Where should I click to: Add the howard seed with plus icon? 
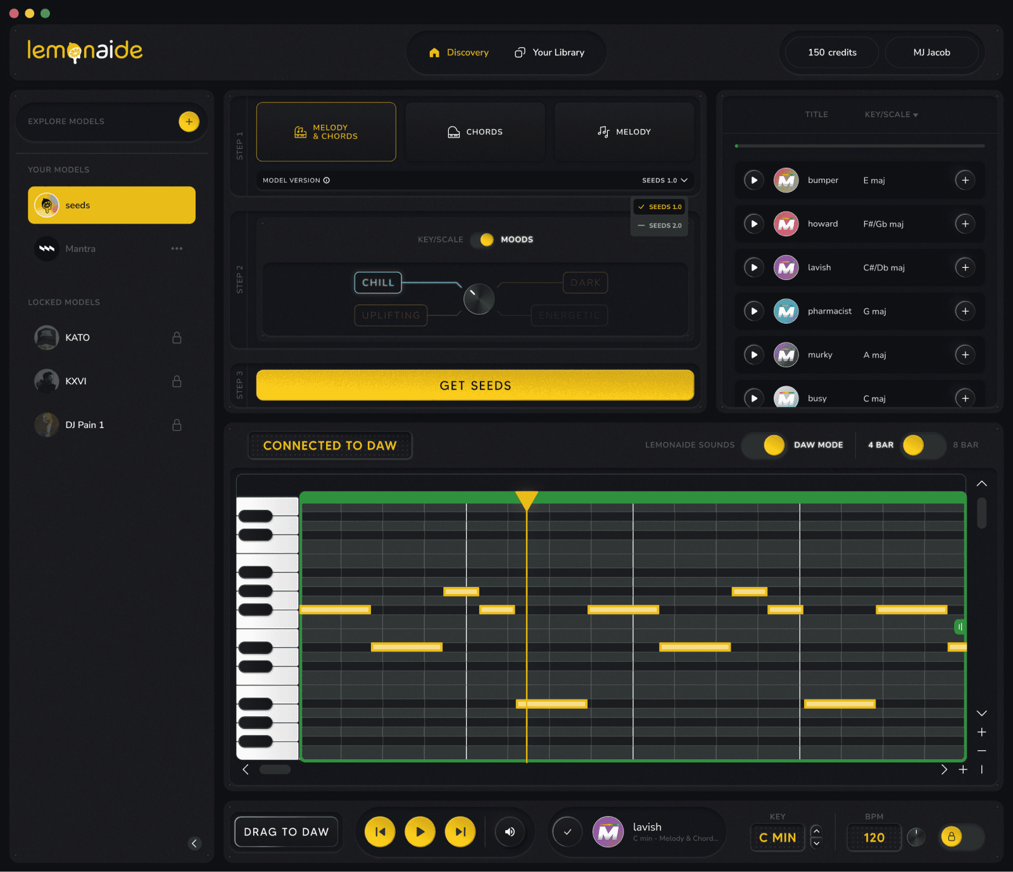click(x=965, y=224)
